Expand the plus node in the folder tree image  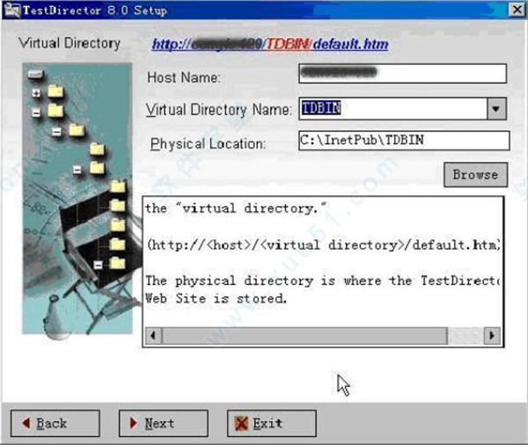[36, 92]
